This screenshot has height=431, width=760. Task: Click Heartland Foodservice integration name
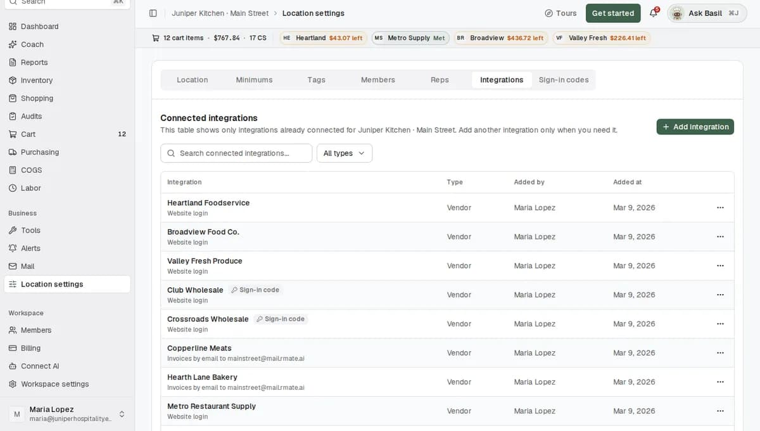click(208, 203)
